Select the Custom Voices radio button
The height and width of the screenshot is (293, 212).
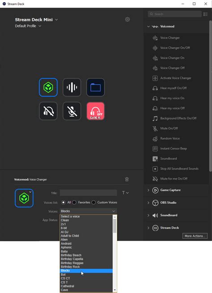(x=93, y=203)
